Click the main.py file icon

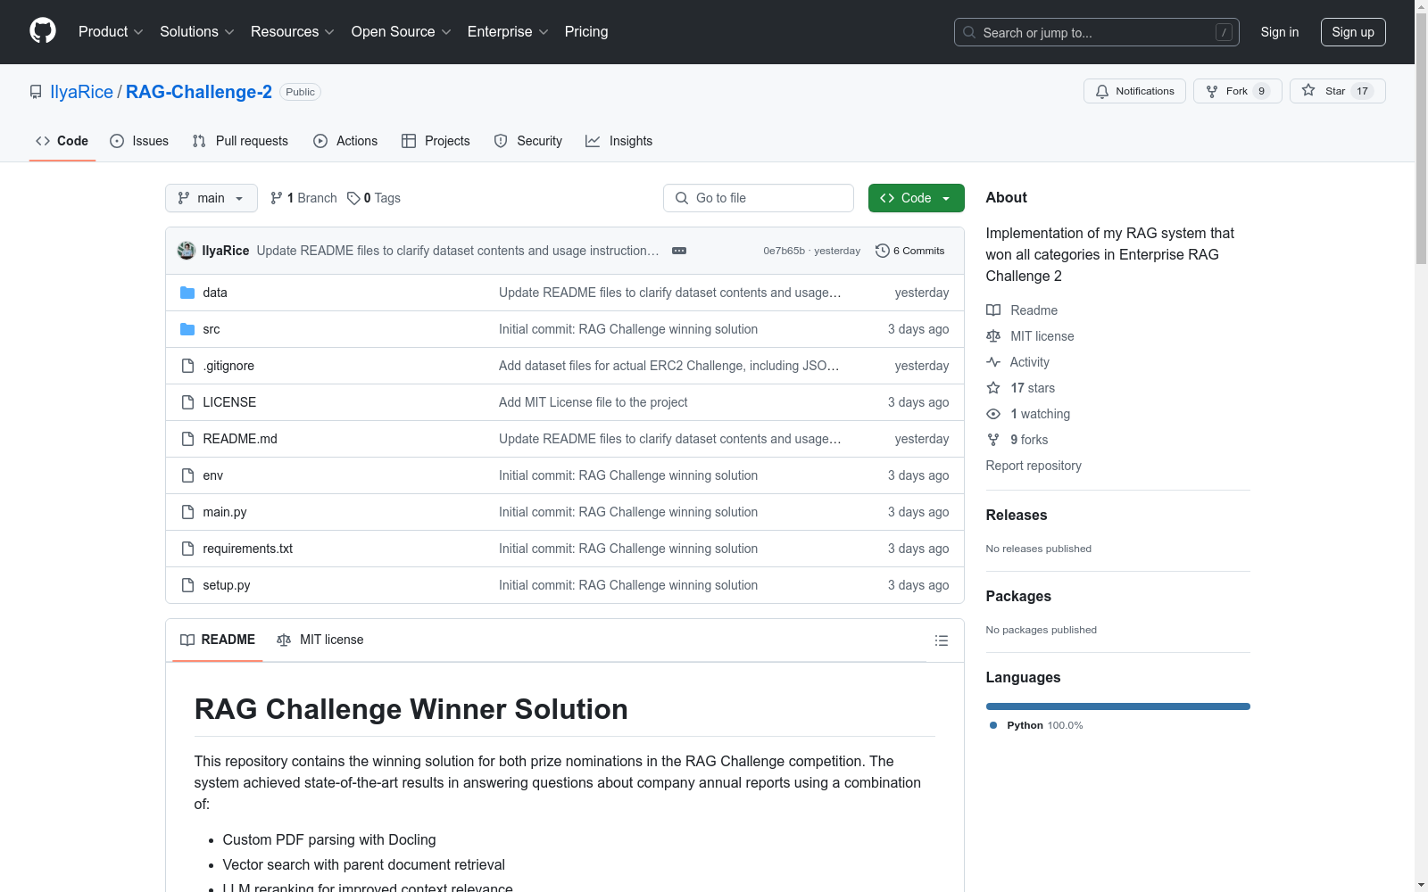pos(187,512)
